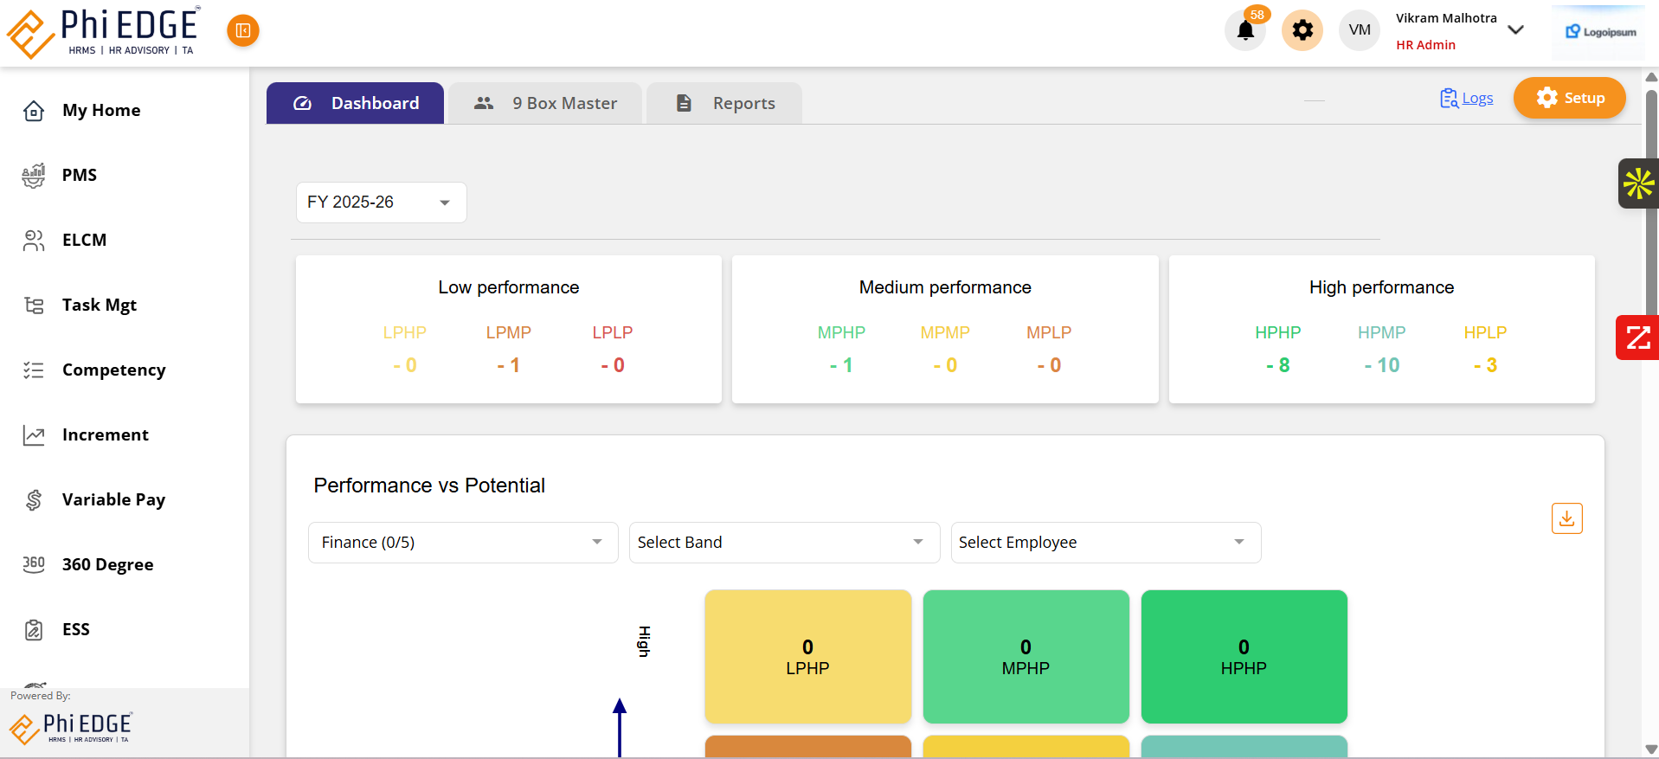The image size is (1659, 759).
Task: Expand Vikram Malhotra profile menu chevron
Action: coord(1515,30)
